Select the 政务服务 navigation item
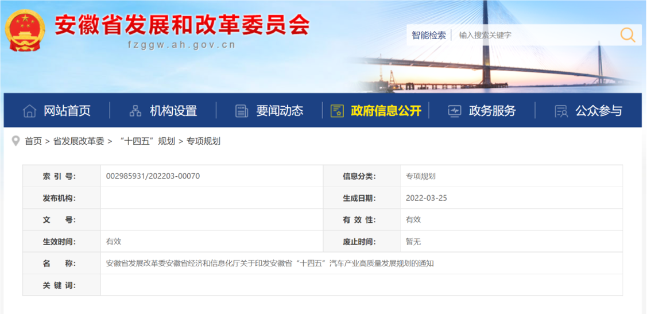The width and height of the screenshot is (647, 314). tap(492, 111)
